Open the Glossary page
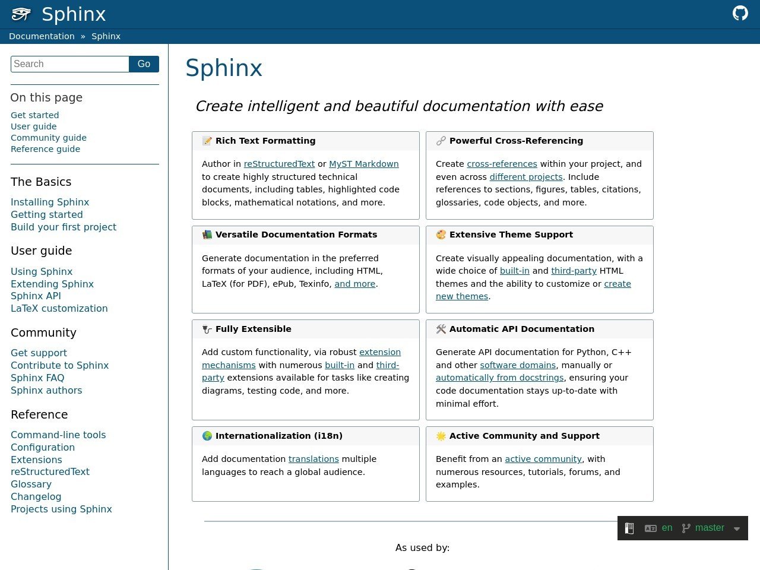The image size is (760, 570). click(31, 484)
